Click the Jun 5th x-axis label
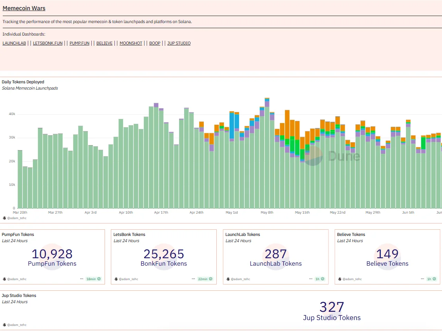The image size is (442, 331). pyautogui.click(x=408, y=212)
